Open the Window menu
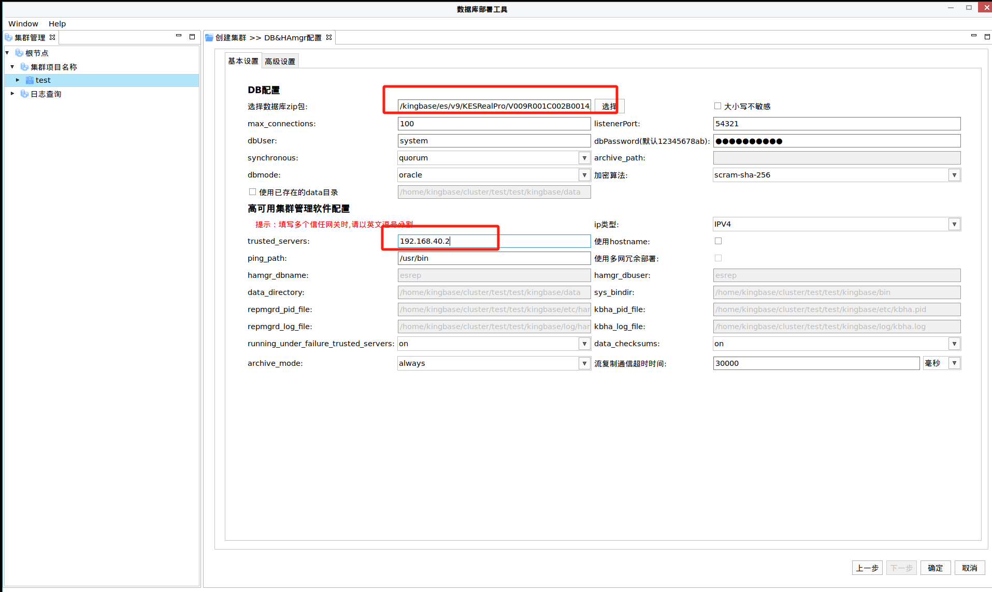992x592 pixels. (x=23, y=24)
